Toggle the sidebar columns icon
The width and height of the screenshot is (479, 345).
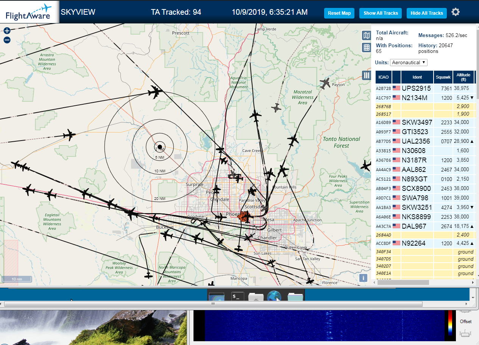click(x=366, y=75)
